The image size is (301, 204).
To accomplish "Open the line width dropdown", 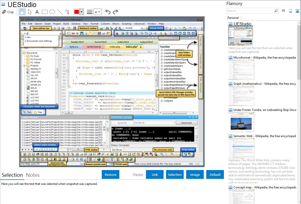I will tap(97, 12).
